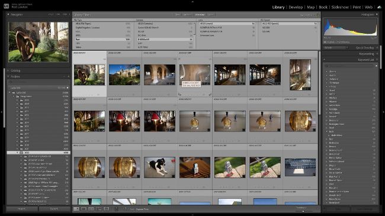Rotate hovered cathedral ceiling photo right

(210, 94)
